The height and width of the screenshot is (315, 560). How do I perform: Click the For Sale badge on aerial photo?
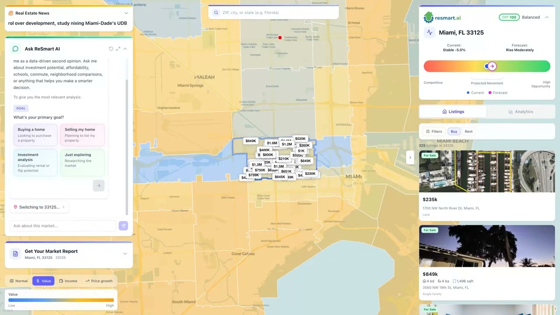coord(429,155)
